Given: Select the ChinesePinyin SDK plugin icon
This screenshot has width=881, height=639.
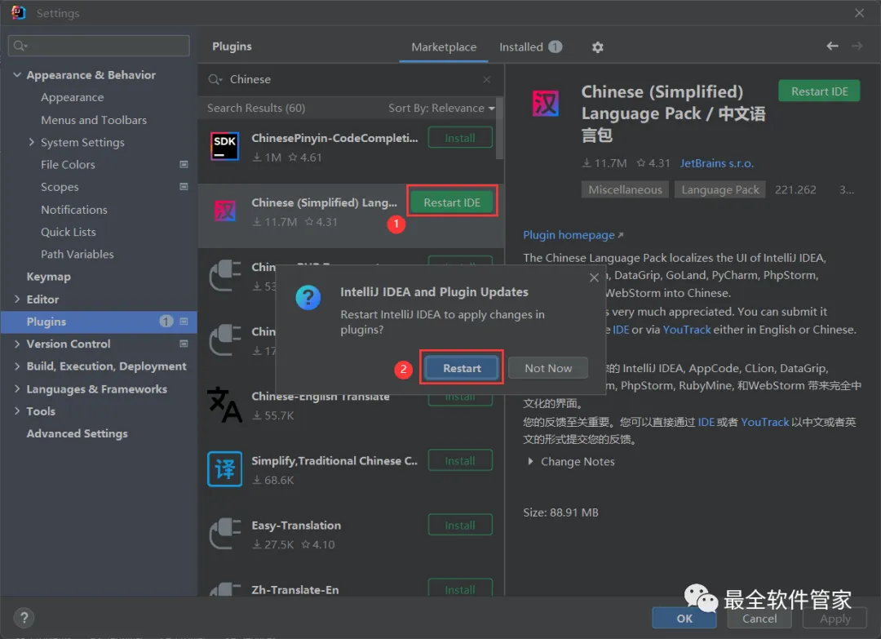Looking at the screenshot, I should pyautogui.click(x=225, y=146).
